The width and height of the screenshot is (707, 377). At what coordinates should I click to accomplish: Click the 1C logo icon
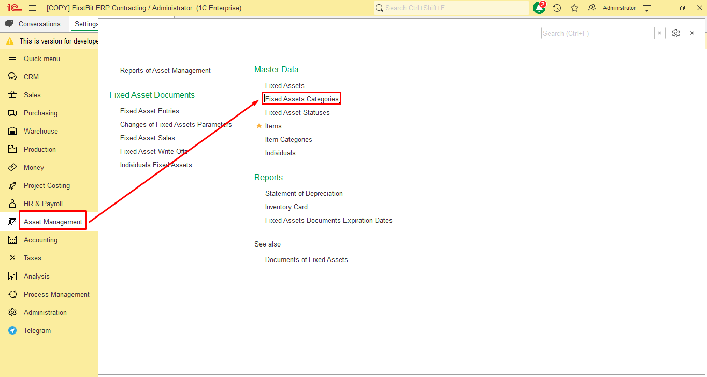[14, 8]
